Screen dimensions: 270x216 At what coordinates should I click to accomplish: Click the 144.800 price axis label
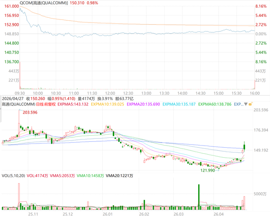12,43
